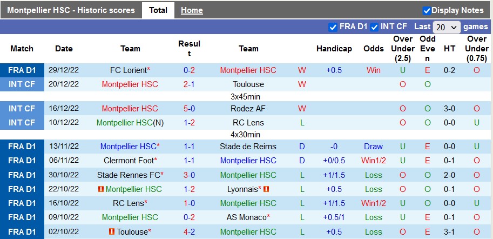Click the 5-0 score against Rodez AF
Screen dimensions: 493x239
tap(189, 109)
